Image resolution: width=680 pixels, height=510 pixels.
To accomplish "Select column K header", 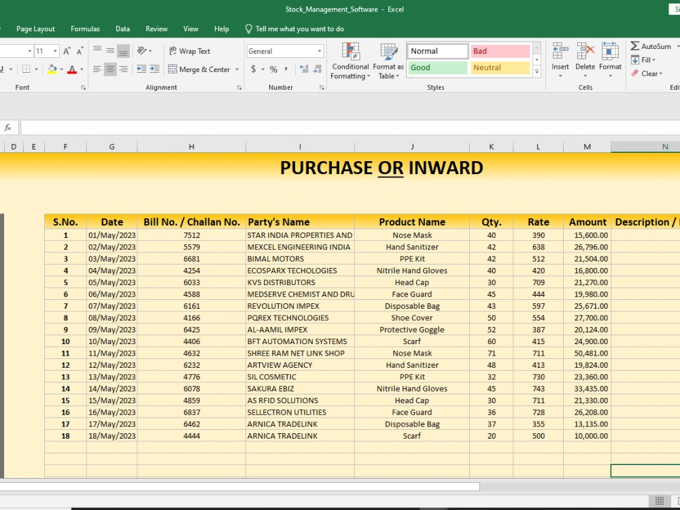I will tap(492, 147).
